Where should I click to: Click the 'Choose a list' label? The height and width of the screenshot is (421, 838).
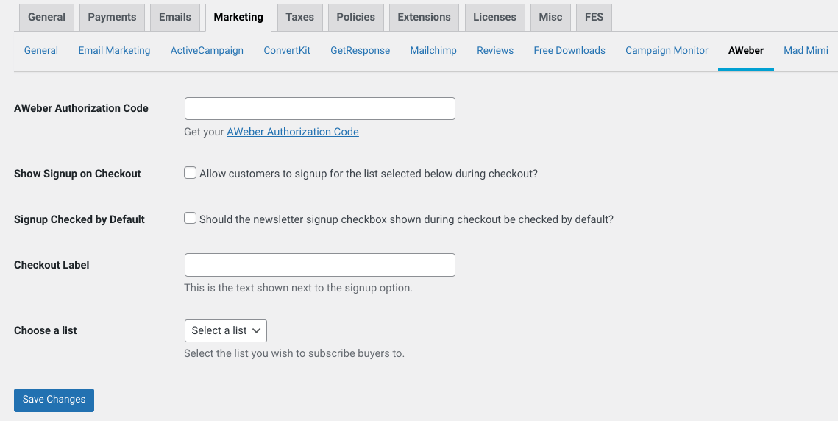pyautogui.click(x=46, y=330)
